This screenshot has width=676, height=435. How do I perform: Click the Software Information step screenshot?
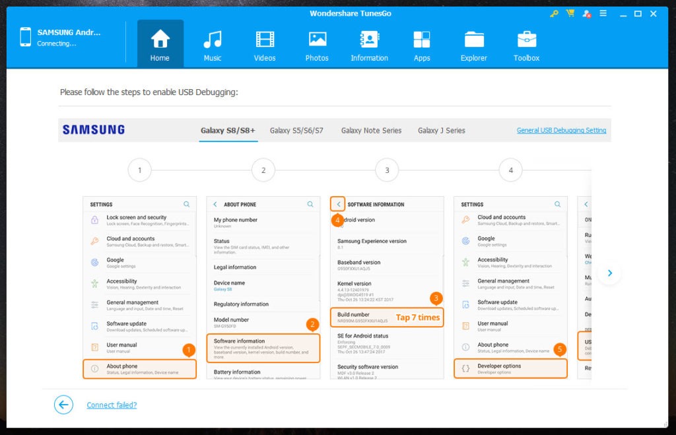[387, 288]
